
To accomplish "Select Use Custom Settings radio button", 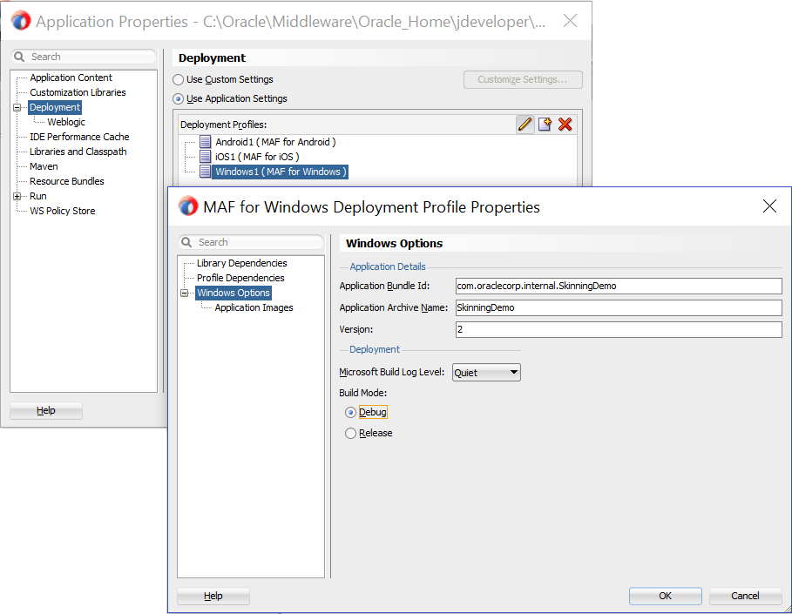I will coord(179,80).
